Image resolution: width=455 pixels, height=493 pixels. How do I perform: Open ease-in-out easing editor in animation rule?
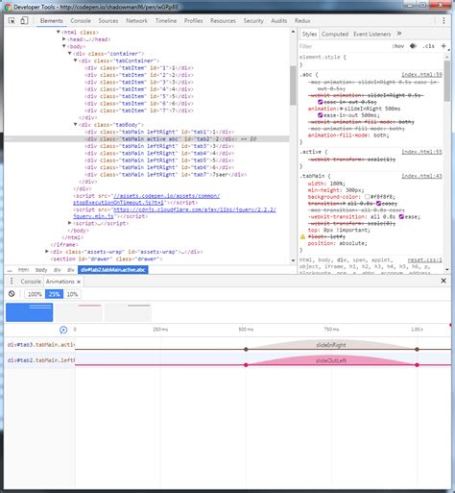coord(320,115)
